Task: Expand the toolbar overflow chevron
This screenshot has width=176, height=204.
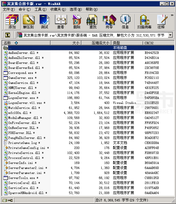Action: coord(172,15)
